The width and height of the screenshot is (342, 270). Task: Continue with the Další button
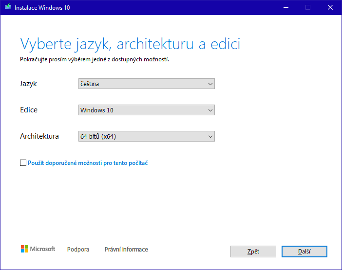pyautogui.click(x=304, y=252)
